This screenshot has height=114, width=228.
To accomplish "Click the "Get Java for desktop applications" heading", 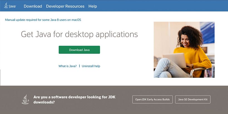I will click(x=79, y=34).
